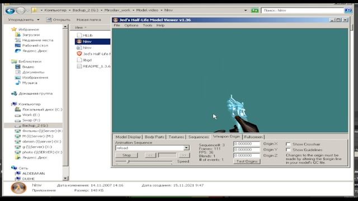Switch to the Model Display tab
The image size is (358, 201).
coord(128,137)
